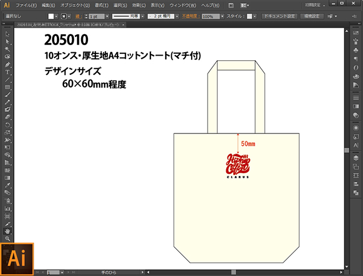The image size is (363, 276).
Task: Select the Lasso tool
Action: 7,57
